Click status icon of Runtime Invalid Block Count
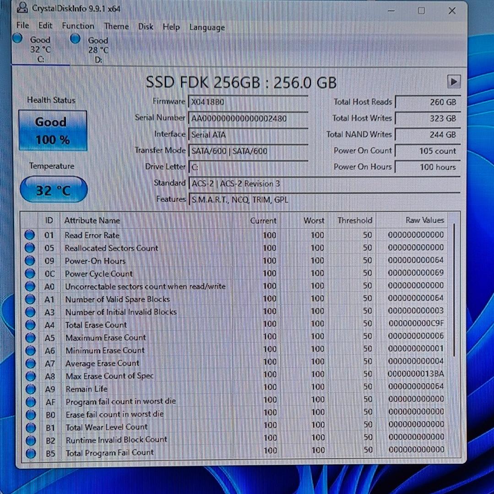Screen dimensions: 494x494 [31, 440]
